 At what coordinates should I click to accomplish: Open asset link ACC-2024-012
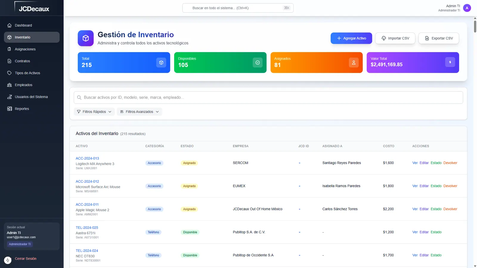point(87,181)
